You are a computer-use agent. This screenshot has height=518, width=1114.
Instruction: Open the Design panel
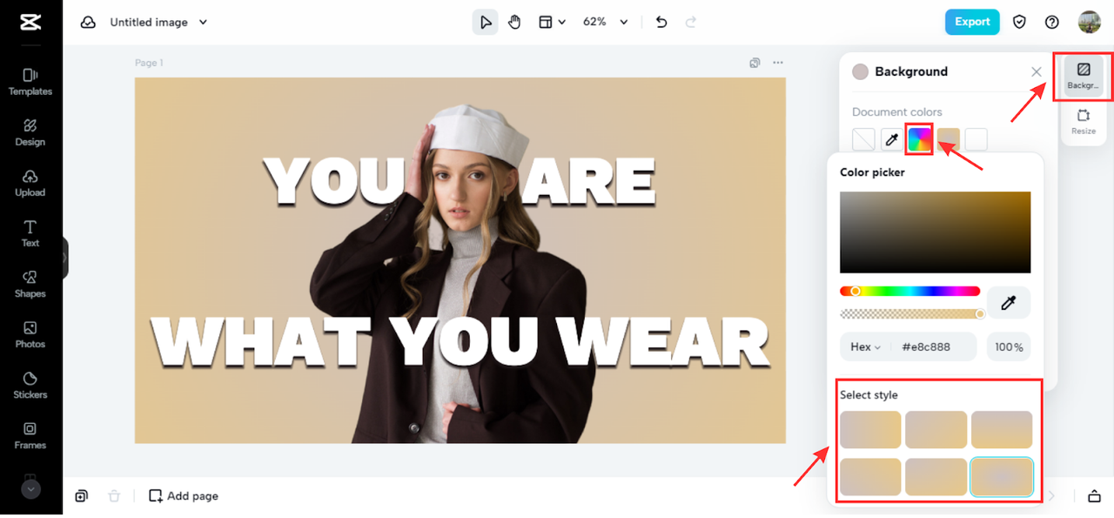point(30,132)
